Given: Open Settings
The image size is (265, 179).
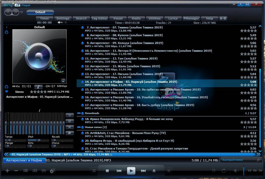Looking at the screenshot, I should pos(63,18).
